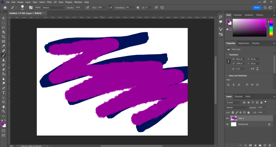Select the Zoom tool

click(3, 111)
